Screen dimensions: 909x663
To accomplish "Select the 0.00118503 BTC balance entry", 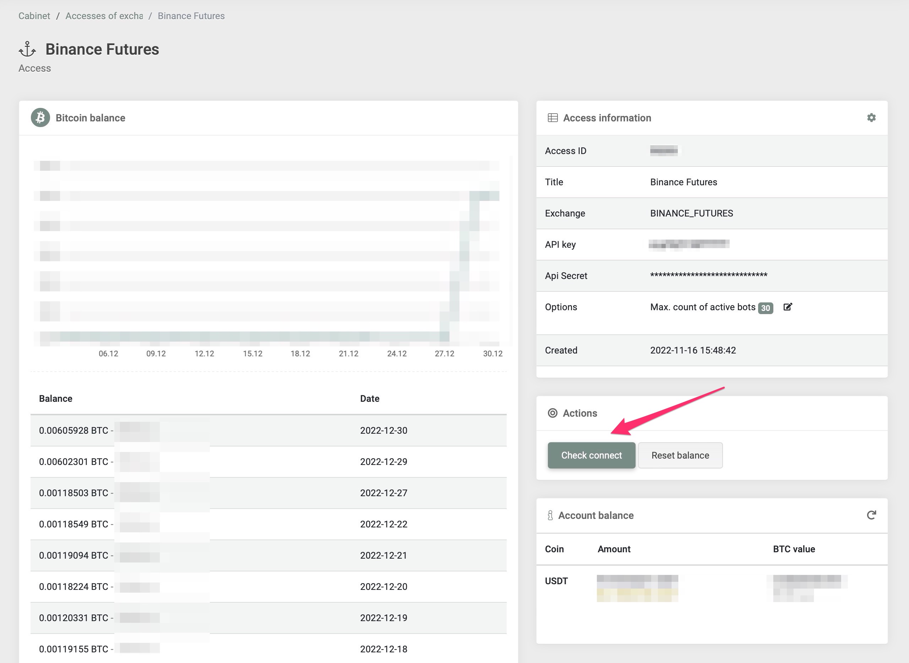I will 268,493.
